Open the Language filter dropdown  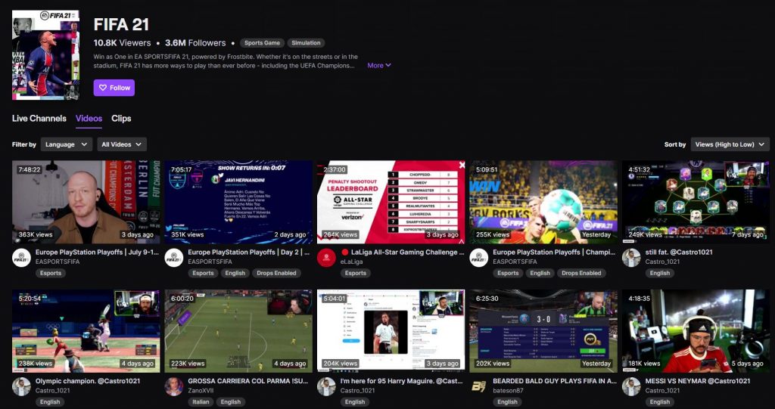pos(67,144)
